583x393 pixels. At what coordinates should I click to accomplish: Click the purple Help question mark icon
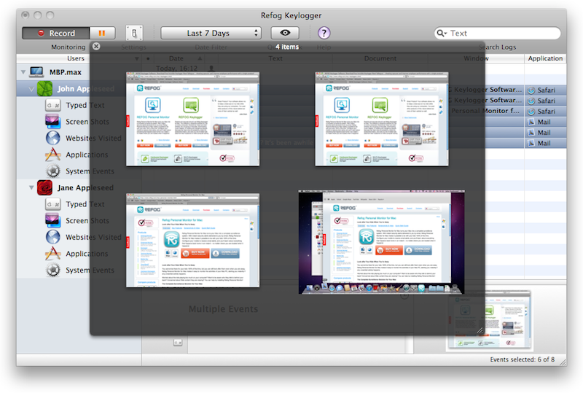tap(324, 33)
